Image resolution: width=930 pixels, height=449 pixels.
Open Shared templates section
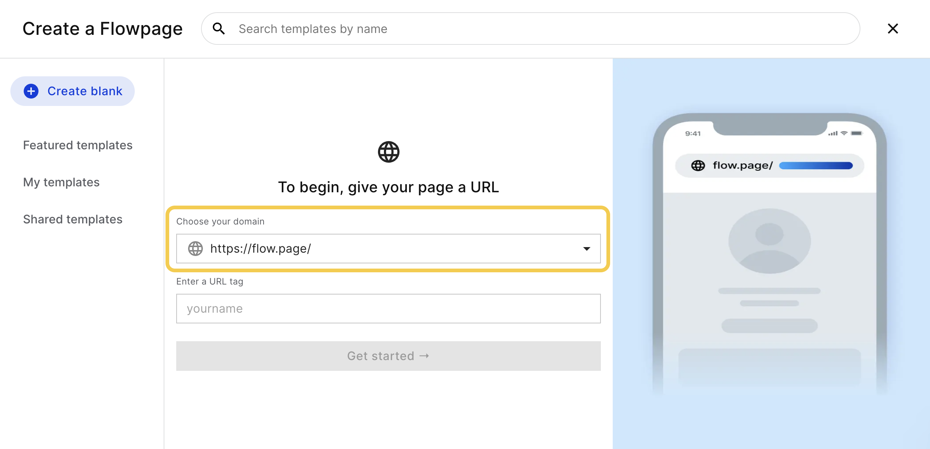[x=73, y=219]
